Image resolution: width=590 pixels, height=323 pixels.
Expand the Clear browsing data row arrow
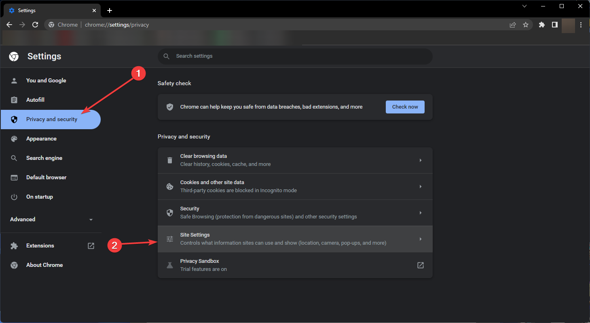click(421, 160)
